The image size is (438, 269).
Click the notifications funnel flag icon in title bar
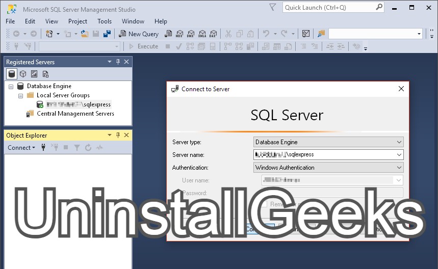(273, 7)
